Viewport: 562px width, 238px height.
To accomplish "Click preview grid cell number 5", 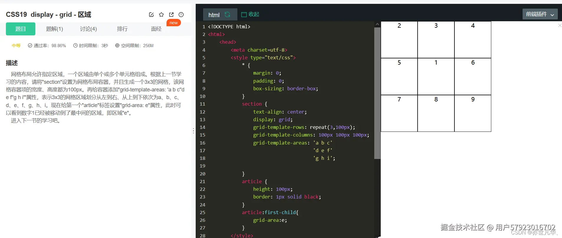I will [x=399, y=77].
